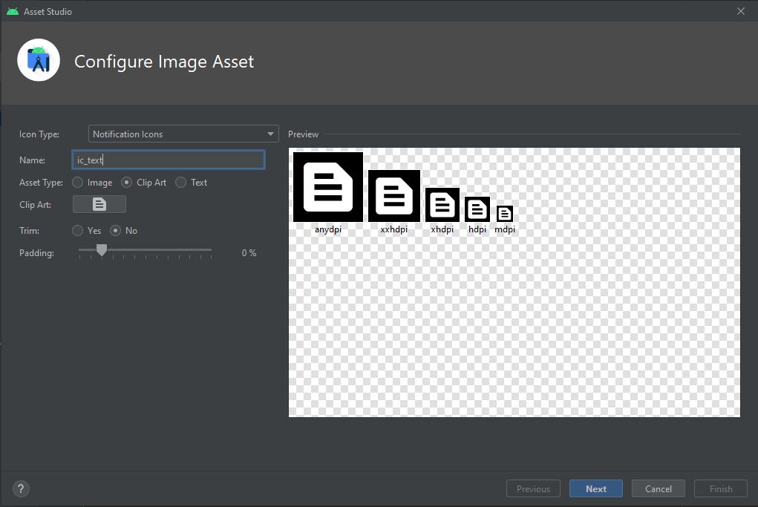Screen dimensions: 758x507
Task: Click the xxhdpi label text
Action: (x=394, y=229)
